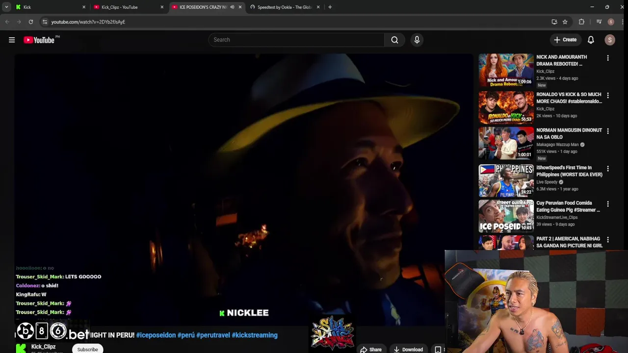
Task: Open options for Cuy Peruvian Food video
Action: coord(608,203)
